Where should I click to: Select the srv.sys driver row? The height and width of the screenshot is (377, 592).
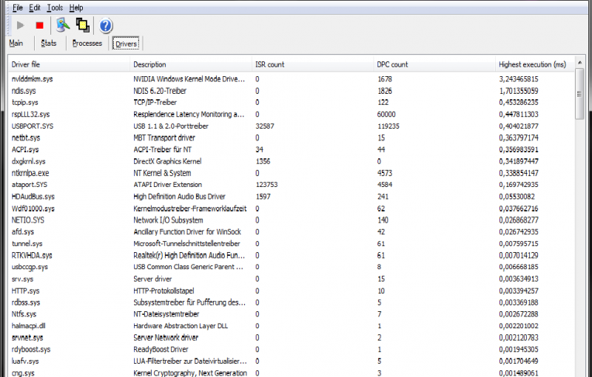pos(292,279)
